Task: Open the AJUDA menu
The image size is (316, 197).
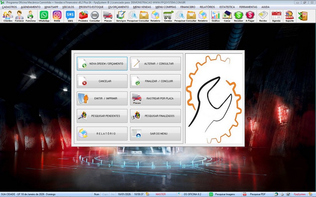Action: point(265,7)
